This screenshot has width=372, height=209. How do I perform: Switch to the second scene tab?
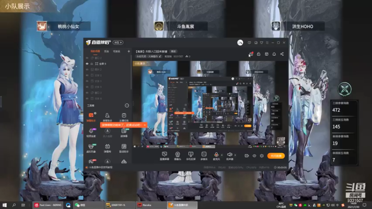tap(106, 51)
